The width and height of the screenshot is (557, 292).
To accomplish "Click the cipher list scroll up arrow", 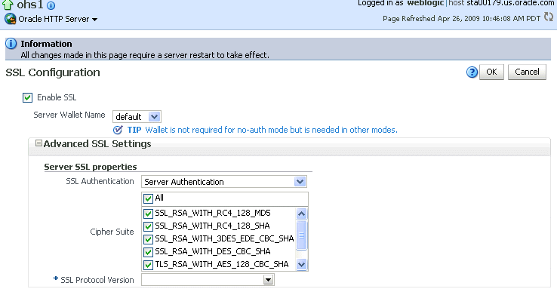I will tap(301, 214).
